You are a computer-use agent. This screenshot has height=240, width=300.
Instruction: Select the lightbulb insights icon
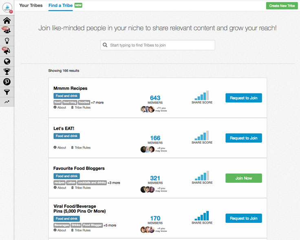pos(7,41)
